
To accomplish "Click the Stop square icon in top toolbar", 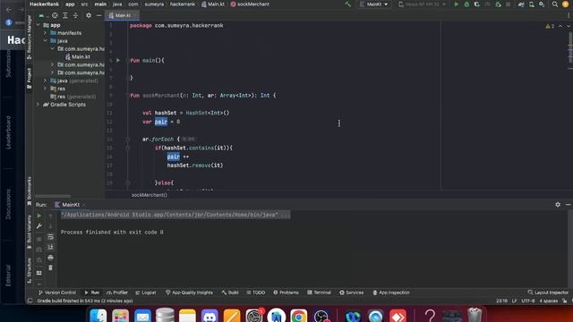I will coord(509,4).
